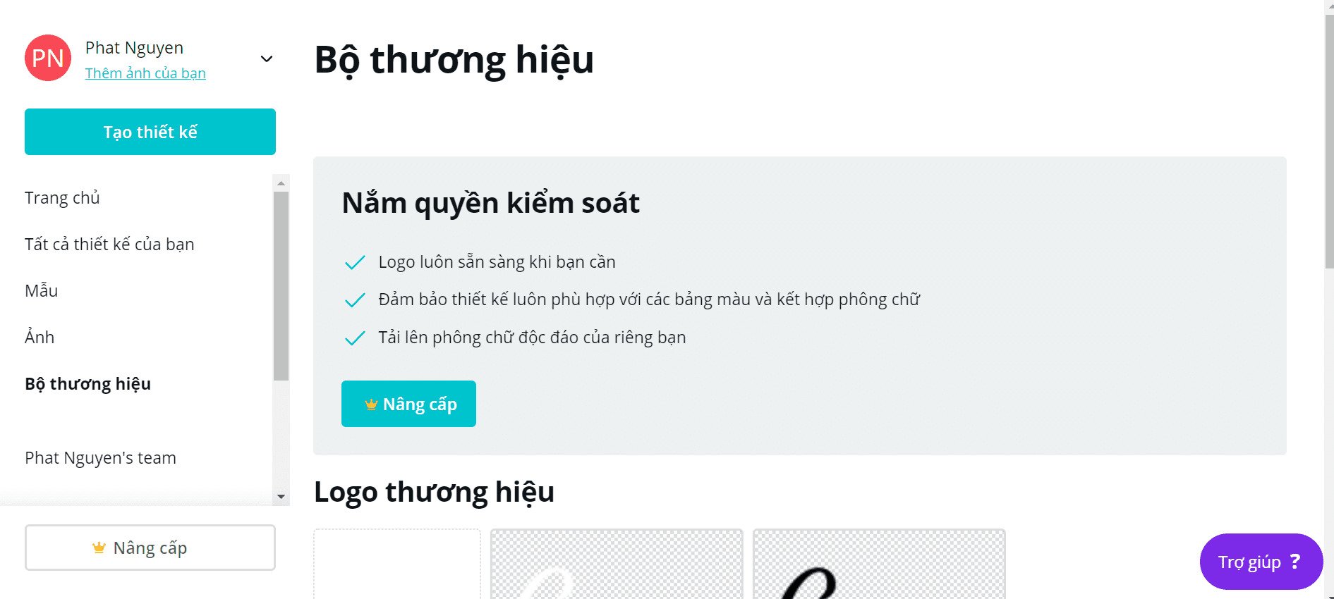Screen dimensions: 1334x599
Task: Expand the Phat Nguyen account dropdown arrow
Action: (x=267, y=58)
